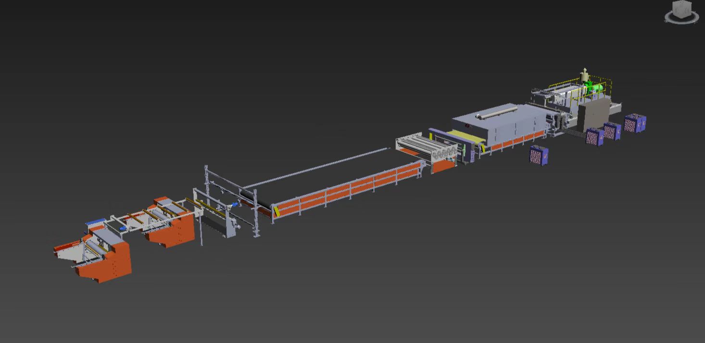Click the compass ring beneath the ViewCube

681,20
